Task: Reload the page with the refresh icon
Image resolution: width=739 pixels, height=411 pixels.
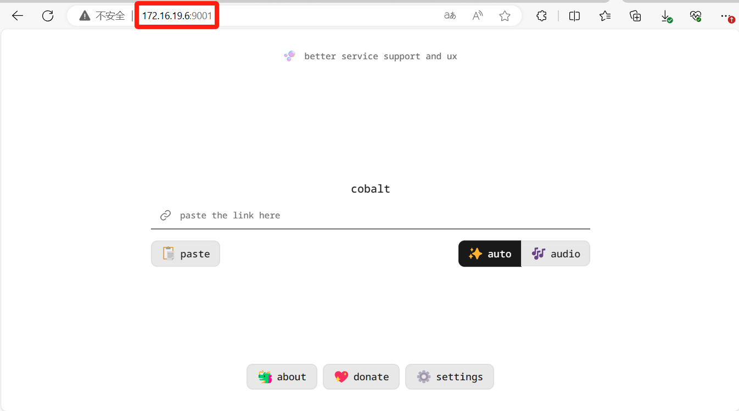Action: pyautogui.click(x=48, y=16)
